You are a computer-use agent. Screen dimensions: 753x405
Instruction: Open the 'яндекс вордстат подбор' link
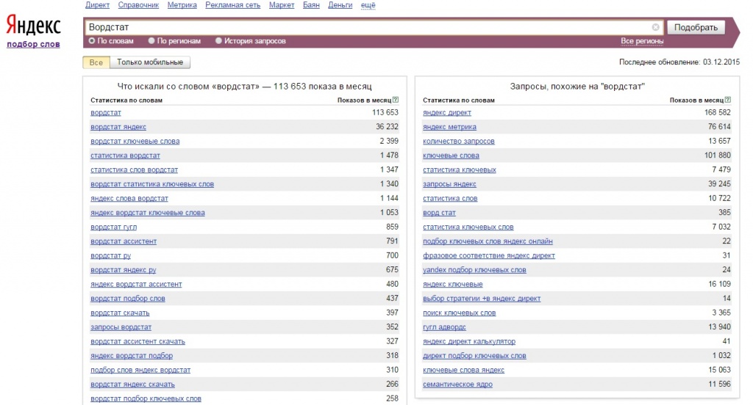click(x=132, y=356)
